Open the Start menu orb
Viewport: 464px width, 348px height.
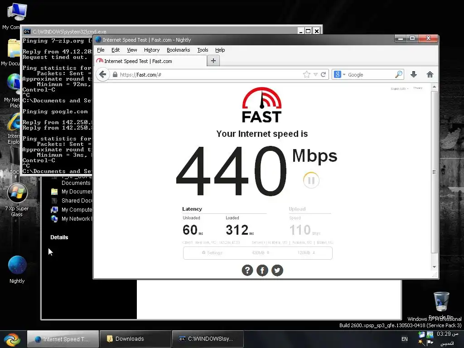(x=12, y=339)
